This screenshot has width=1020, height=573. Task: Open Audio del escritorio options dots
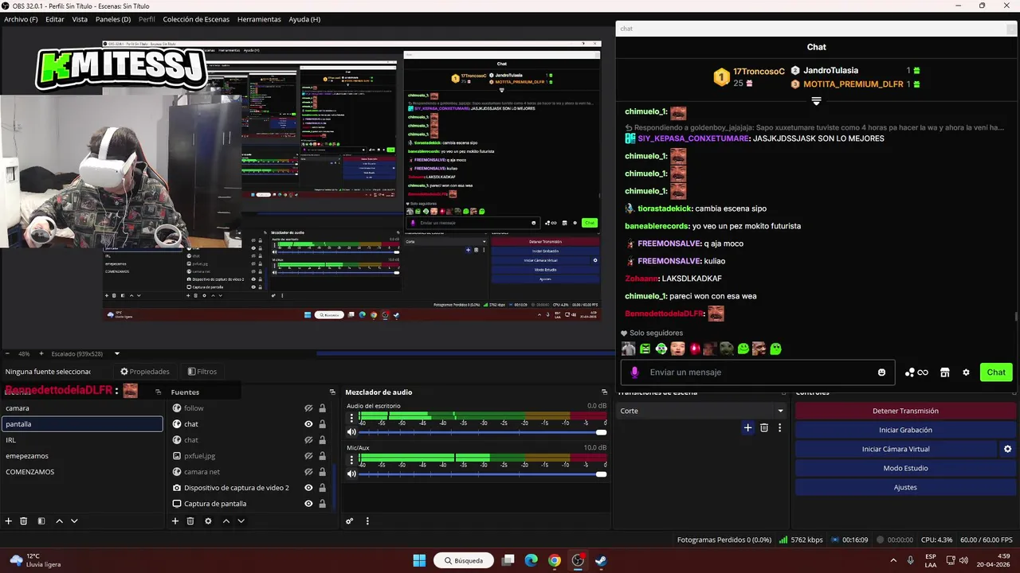351,417
